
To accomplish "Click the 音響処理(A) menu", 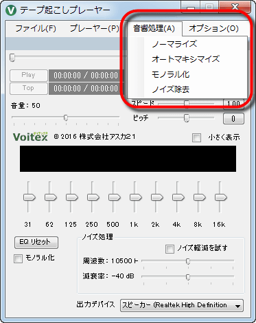I will (x=154, y=28).
